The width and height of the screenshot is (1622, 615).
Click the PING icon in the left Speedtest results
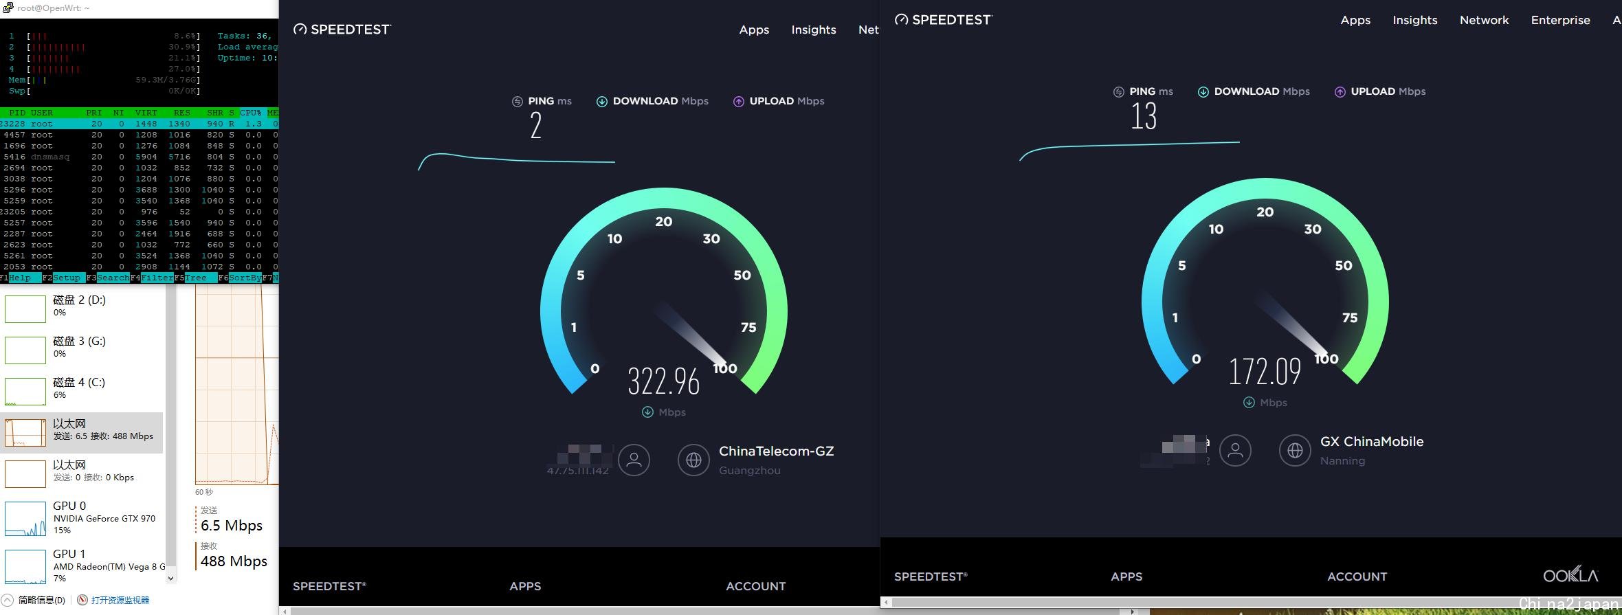click(x=518, y=102)
